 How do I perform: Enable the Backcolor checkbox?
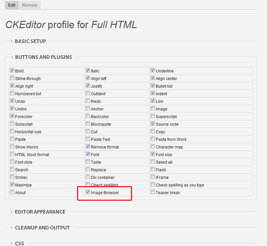[88, 116]
